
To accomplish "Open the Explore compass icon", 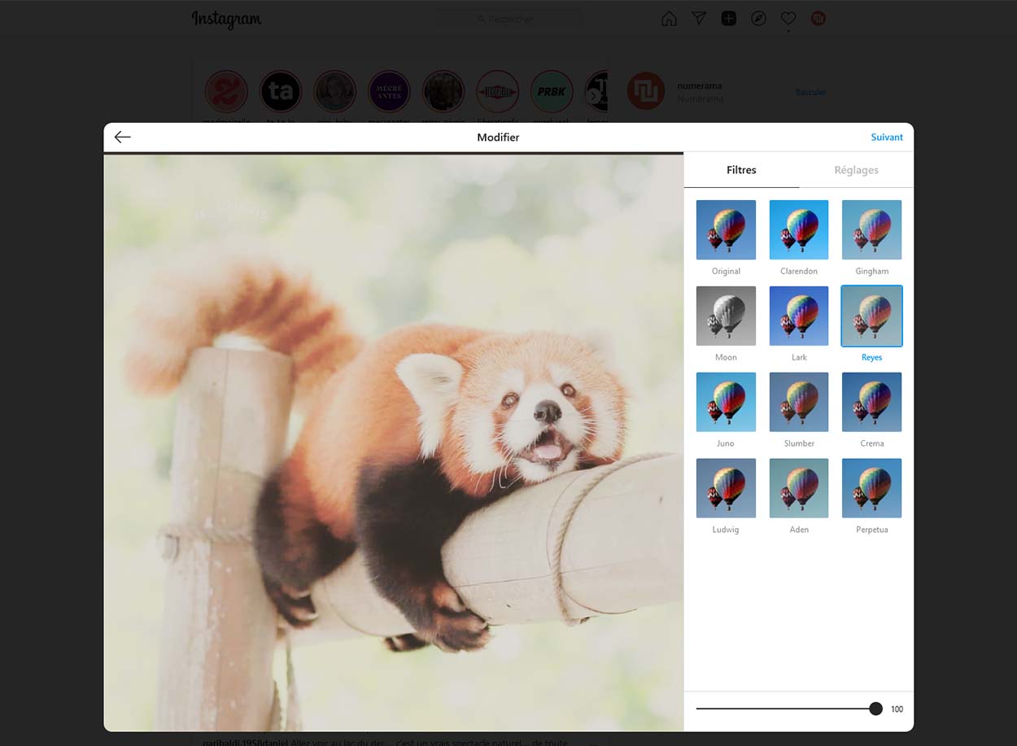I will [x=758, y=19].
